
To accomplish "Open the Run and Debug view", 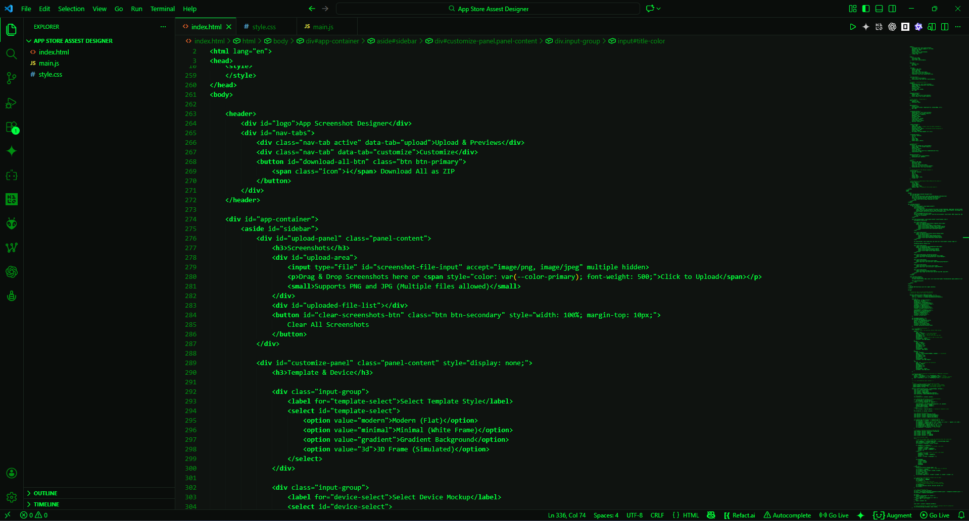I will point(11,102).
